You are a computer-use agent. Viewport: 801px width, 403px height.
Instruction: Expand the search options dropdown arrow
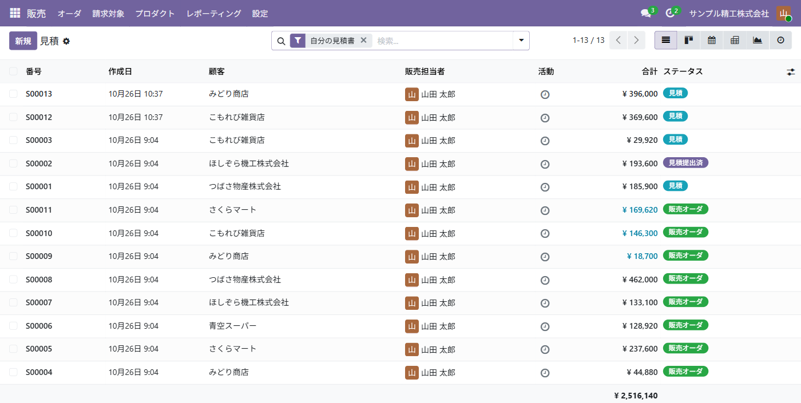tap(521, 41)
